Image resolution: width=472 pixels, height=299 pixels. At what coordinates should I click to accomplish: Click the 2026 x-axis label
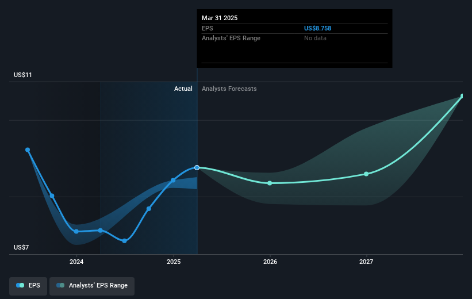(270, 262)
